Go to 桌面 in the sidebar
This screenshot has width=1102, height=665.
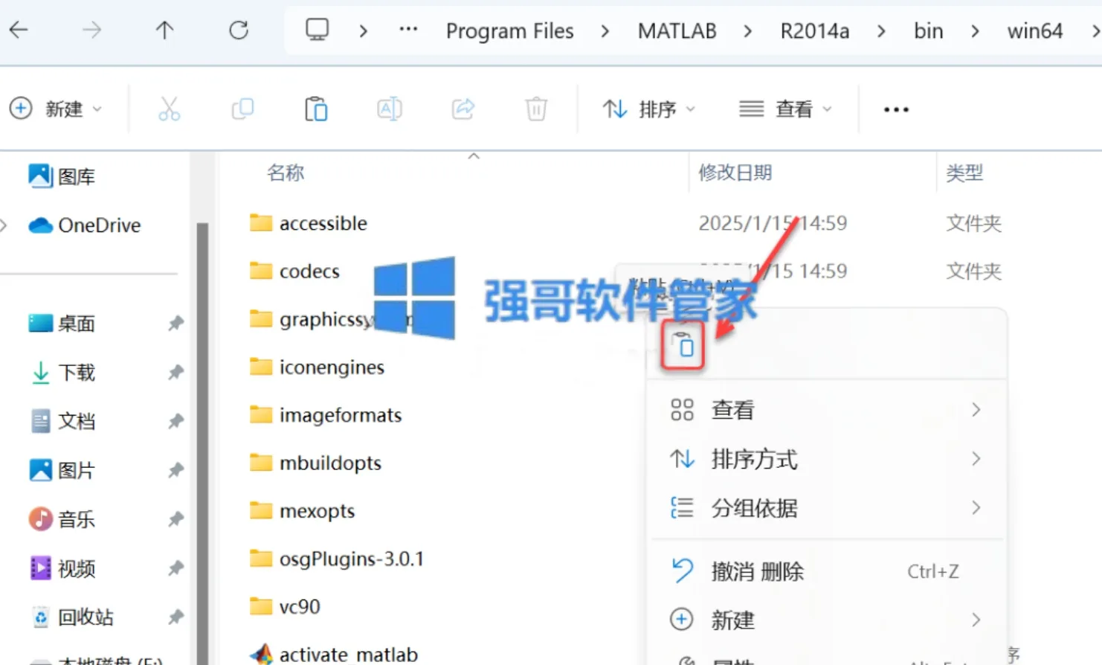click(62, 324)
